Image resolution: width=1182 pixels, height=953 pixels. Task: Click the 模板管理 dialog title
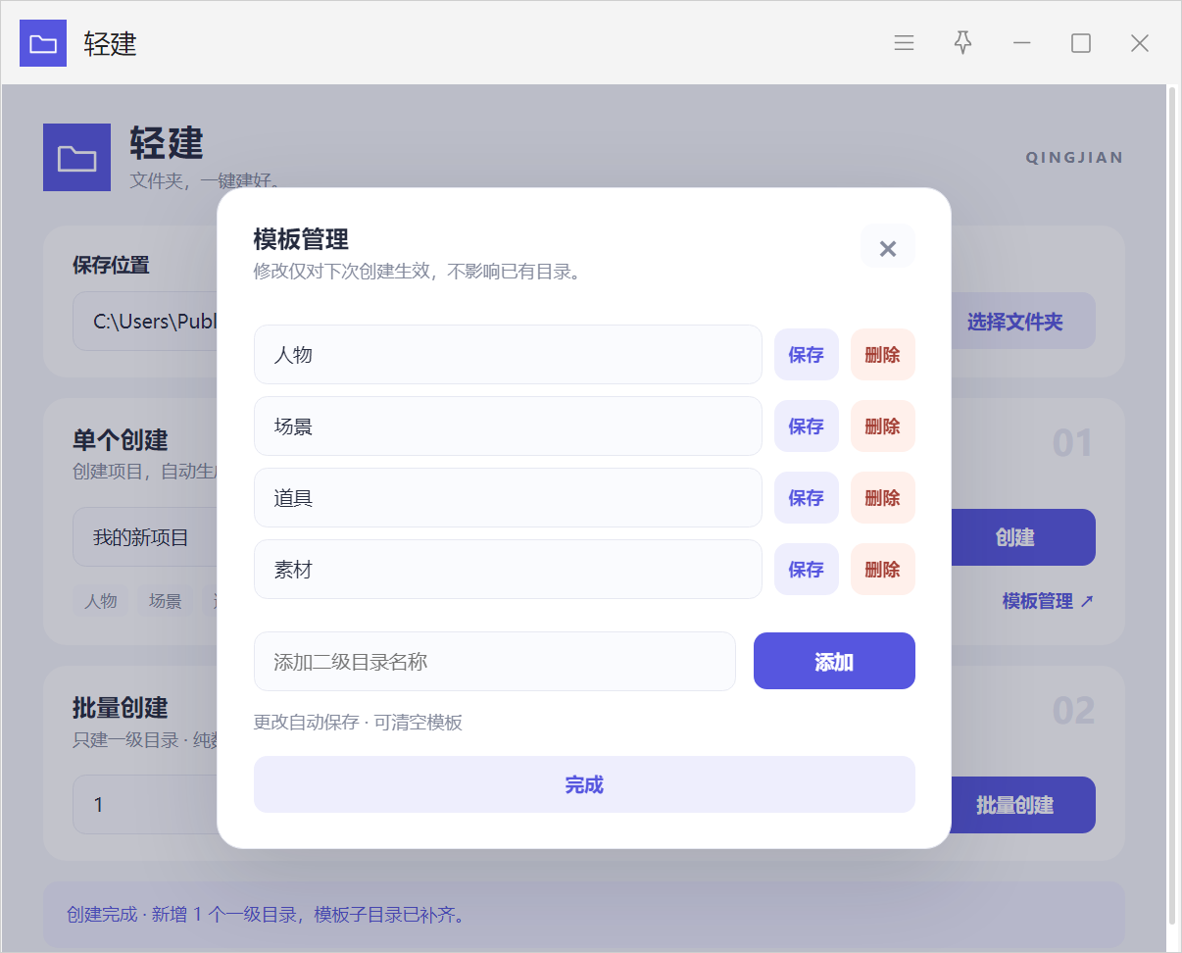301,238
